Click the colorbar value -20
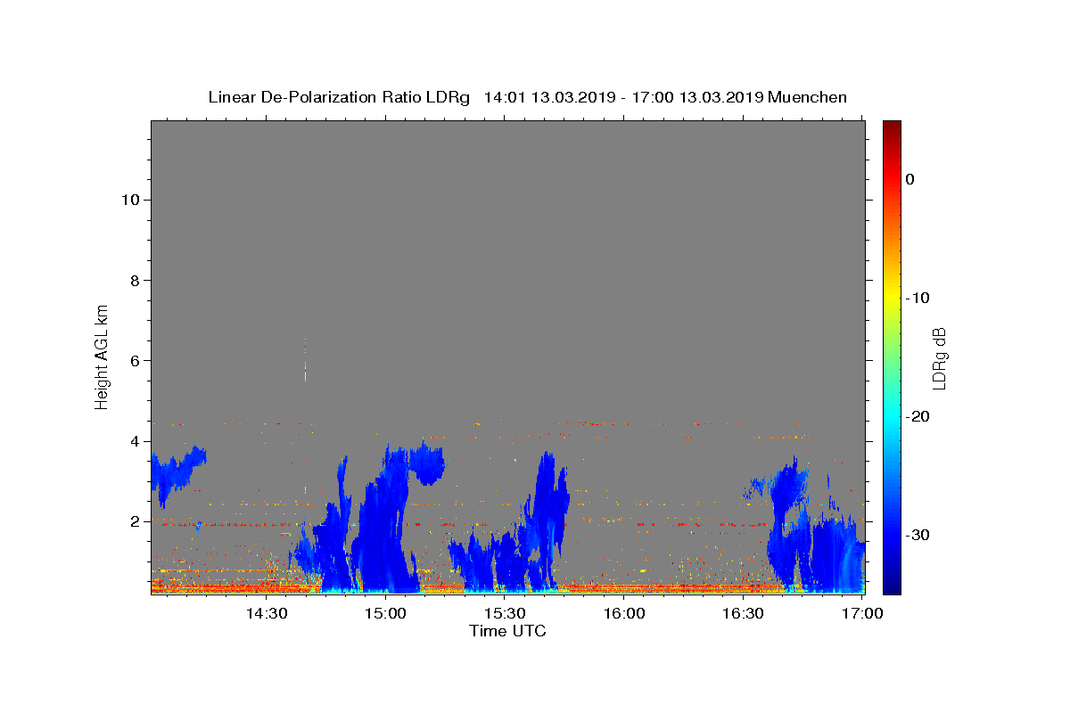This screenshot has width=1070, height=713. [918, 416]
